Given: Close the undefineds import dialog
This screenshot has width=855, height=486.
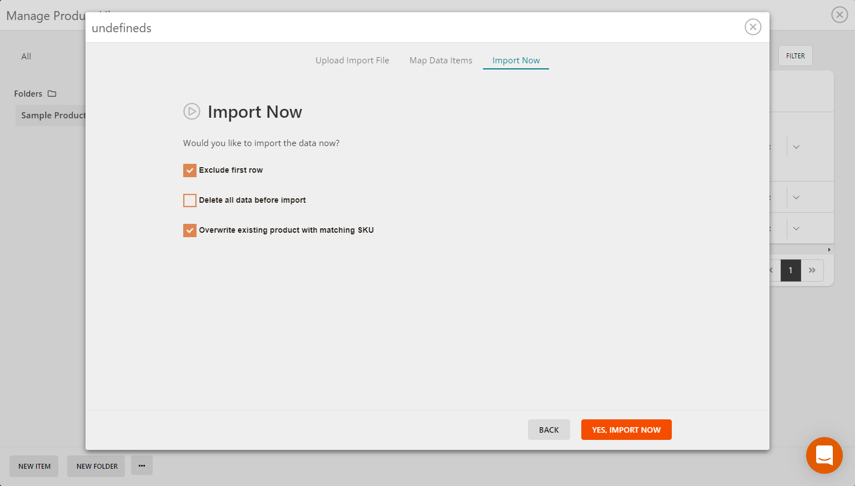Looking at the screenshot, I should [753, 27].
